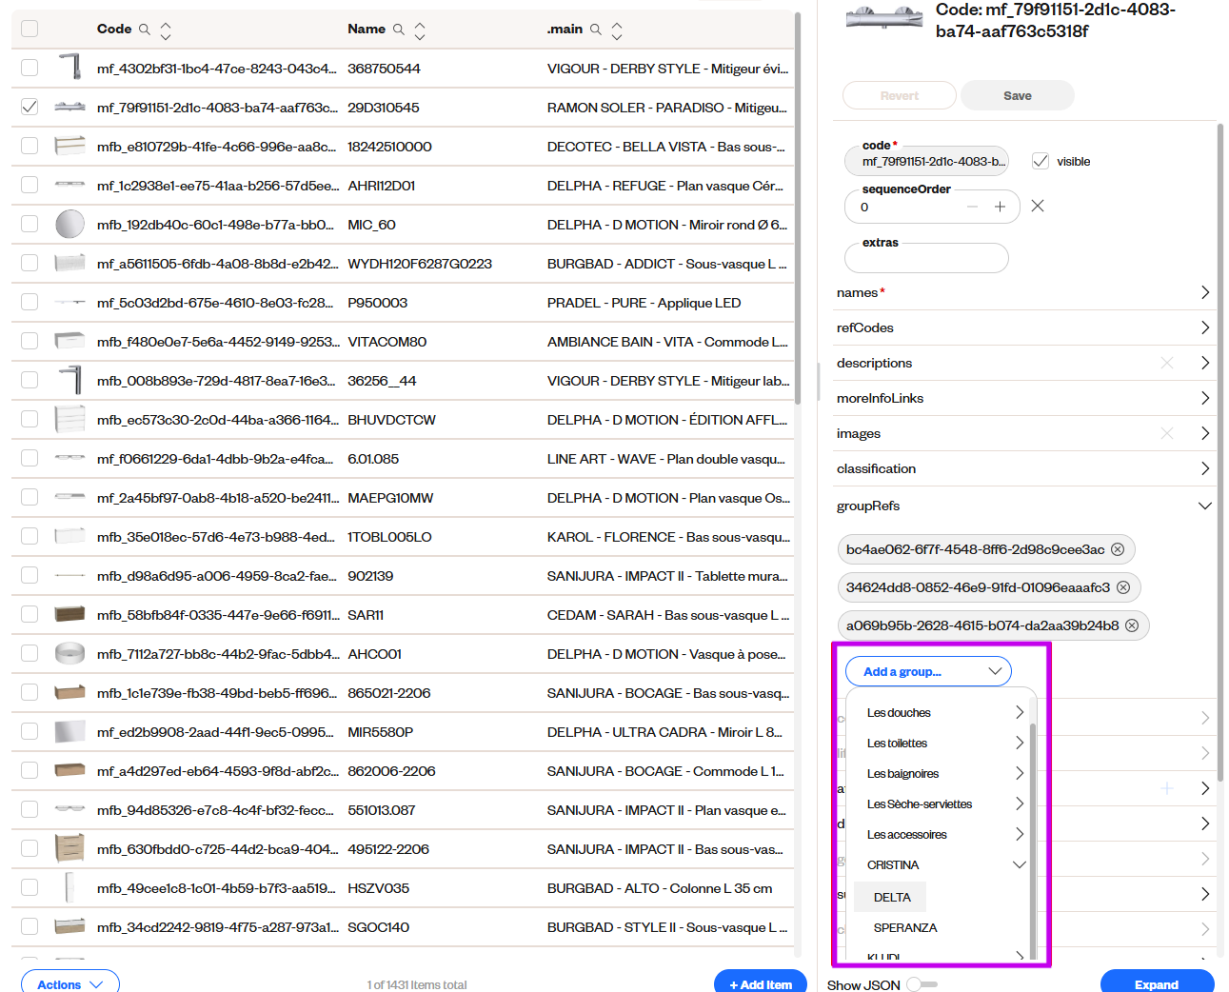This screenshot has width=1229, height=992.
Task: Search the Name column using magnifier icon
Action: coord(399,30)
